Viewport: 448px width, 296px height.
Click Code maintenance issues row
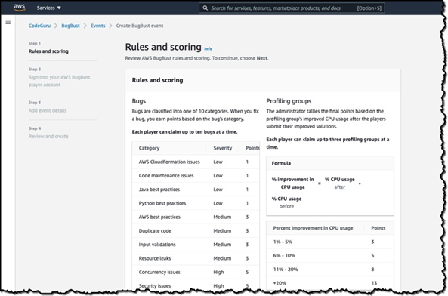tap(196, 175)
